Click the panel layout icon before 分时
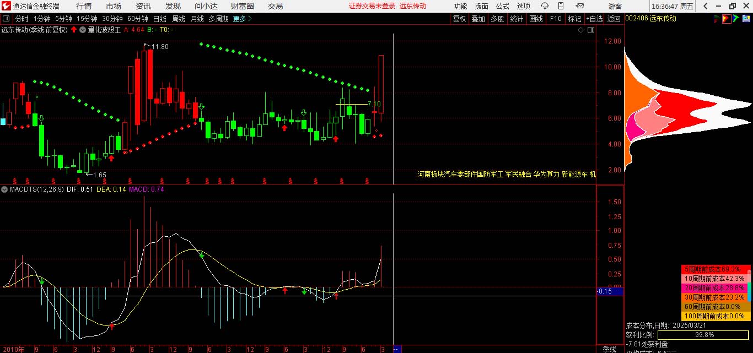The width and height of the screenshot is (753, 353). pyautogui.click(x=6, y=18)
